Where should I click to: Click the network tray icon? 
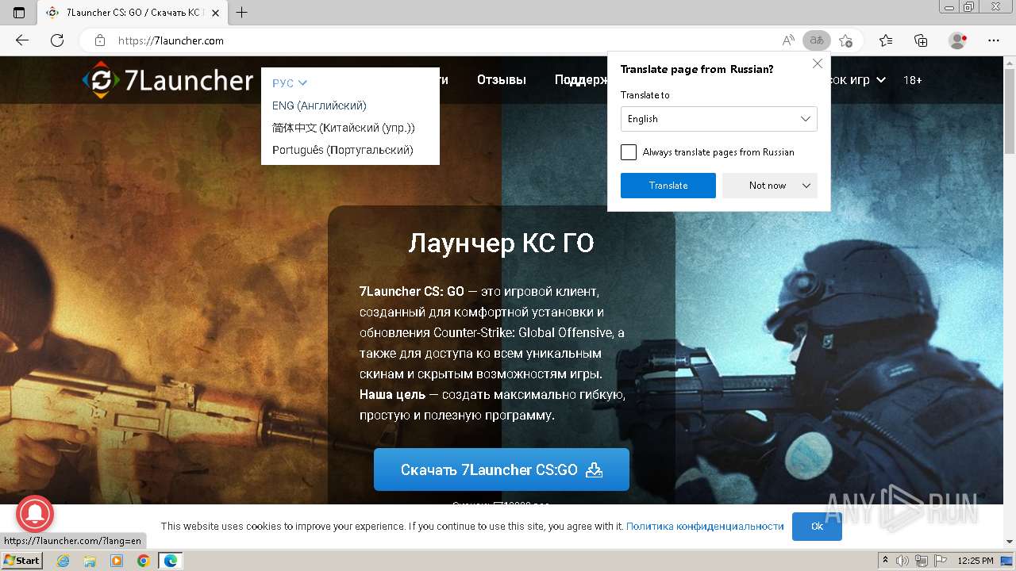click(922, 561)
